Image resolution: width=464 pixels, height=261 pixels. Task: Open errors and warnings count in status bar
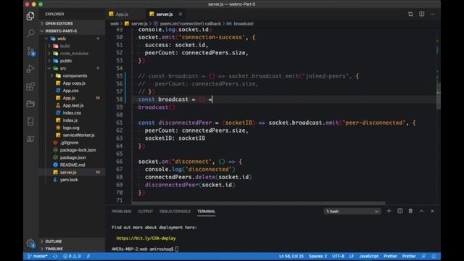72,256
